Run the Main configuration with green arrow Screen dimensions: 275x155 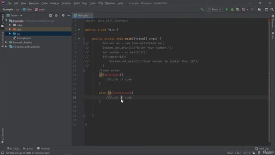[226, 9]
